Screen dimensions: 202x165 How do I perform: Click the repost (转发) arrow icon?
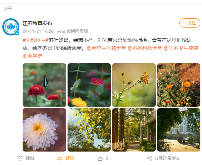20,158
